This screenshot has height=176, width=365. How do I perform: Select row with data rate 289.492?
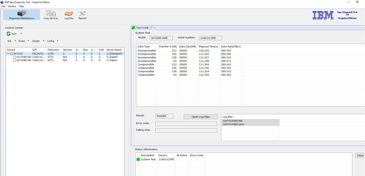point(251,75)
